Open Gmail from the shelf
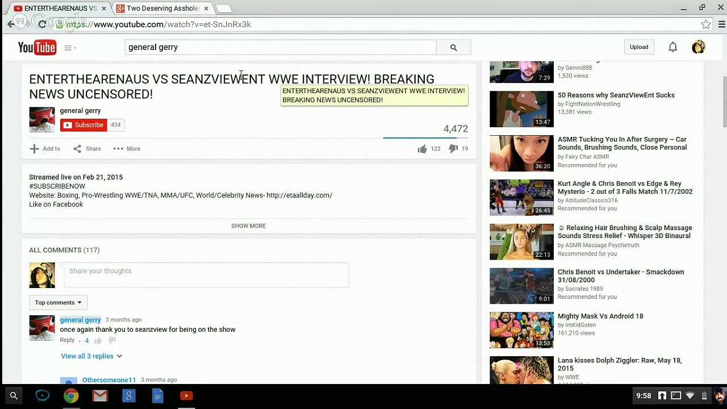This screenshot has width=727, height=409. 100,396
